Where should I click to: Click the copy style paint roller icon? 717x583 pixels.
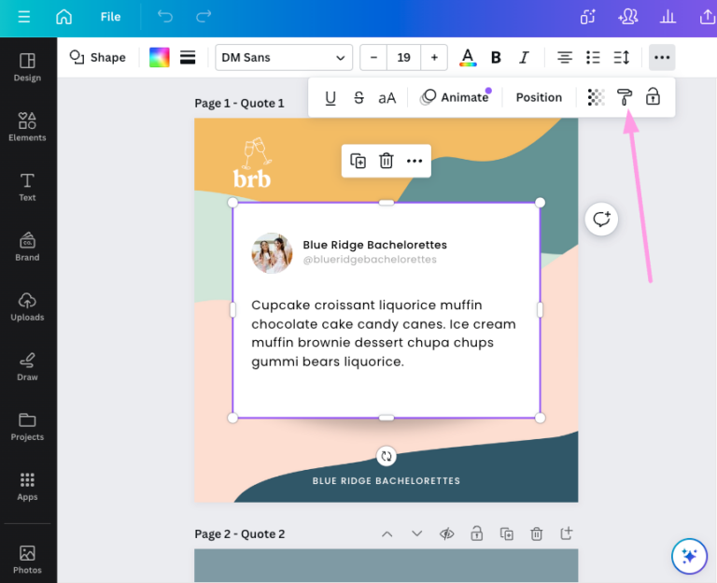(x=625, y=97)
